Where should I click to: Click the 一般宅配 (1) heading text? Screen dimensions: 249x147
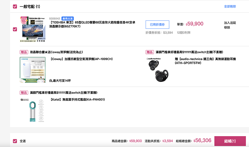(30, 7)
